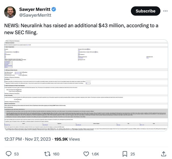Check Indefinite box beside Total Offering Amount

pos(23,72)
